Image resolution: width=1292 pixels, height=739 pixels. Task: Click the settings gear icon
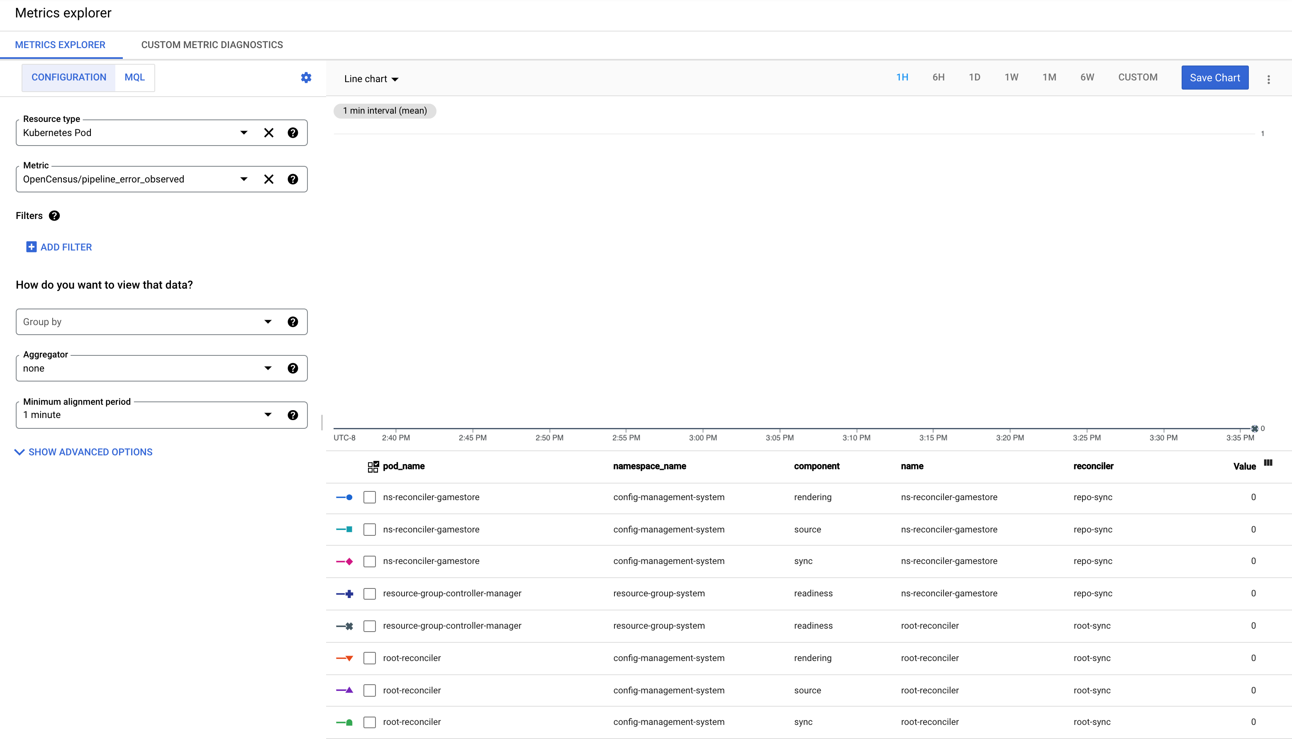pyautogui.click(x=306, y=77)
